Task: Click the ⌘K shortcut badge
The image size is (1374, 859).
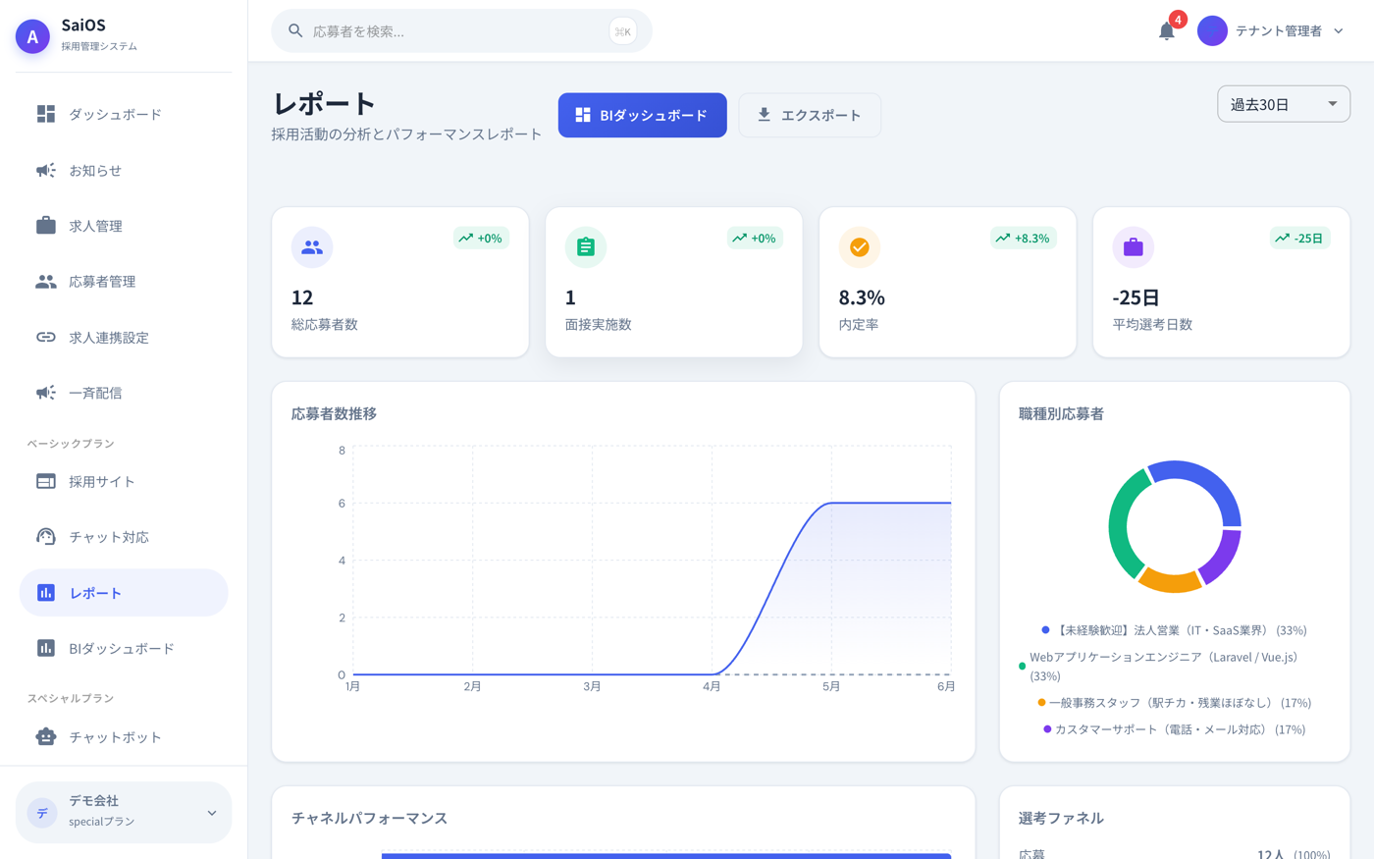Action: 622,31
